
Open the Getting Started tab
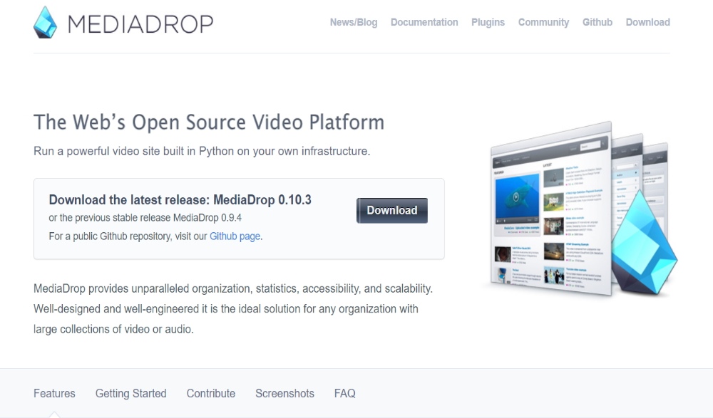click(x=131, y=394)
